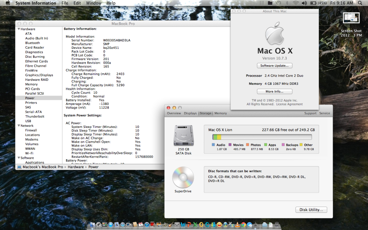Click the Disk Utility... button
Viewport: 368px width, 230px height.
pyautogui.click(x=311, y=210)
